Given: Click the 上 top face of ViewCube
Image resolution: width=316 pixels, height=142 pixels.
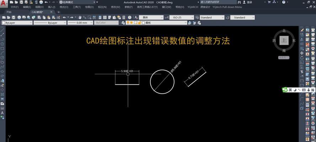Looking at the screenshot, I should point(284,40).
